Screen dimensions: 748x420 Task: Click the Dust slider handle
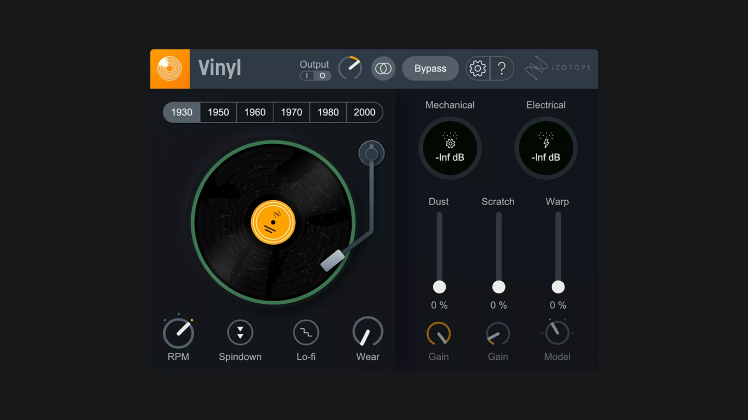439,287
